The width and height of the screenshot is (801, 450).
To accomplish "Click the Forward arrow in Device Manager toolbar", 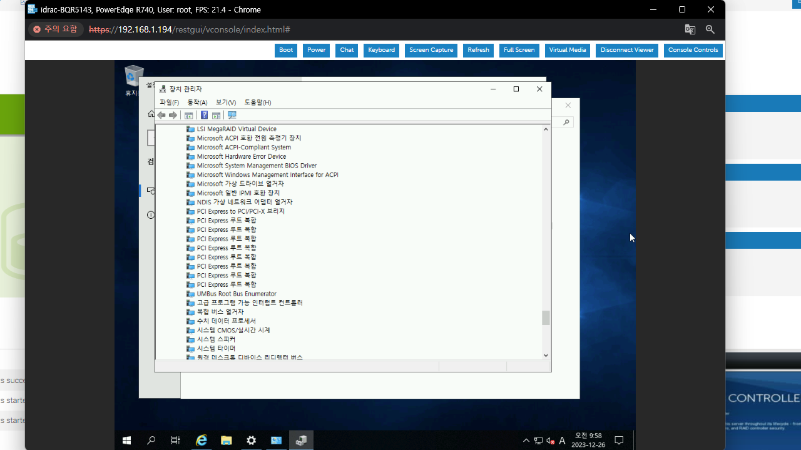I will [x=173, y=115].
